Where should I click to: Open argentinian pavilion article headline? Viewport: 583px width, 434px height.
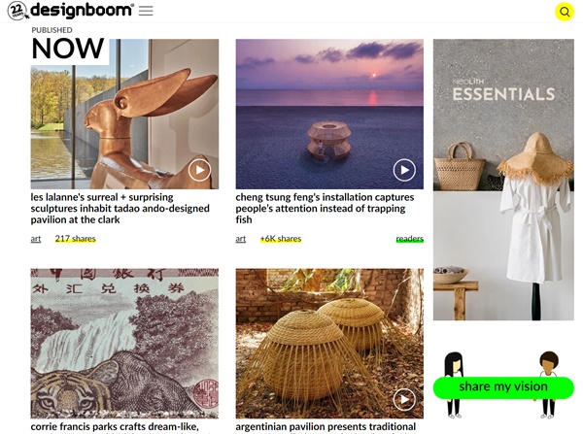click(x=326, y=427)
